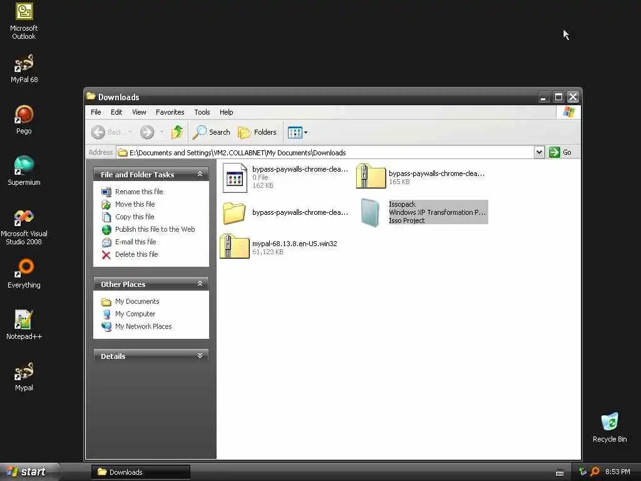Open the Back history dropdown arrow
This screenshot has width=641, height=481.
coord(130,132)
